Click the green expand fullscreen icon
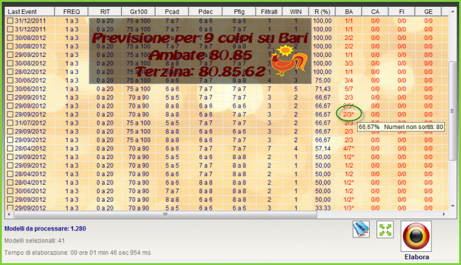Screen dimensions: 461x265 (x=385, y=230)
